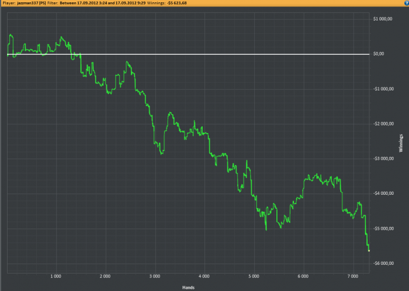
Task: Click the total winnings value -$5 623,68
Action: (177, 3)
